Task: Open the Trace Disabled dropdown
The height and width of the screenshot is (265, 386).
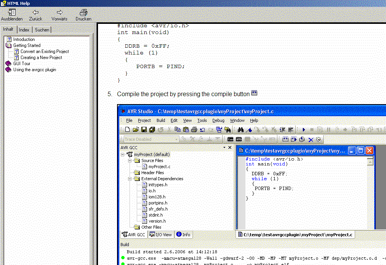Action: point(176,139)
